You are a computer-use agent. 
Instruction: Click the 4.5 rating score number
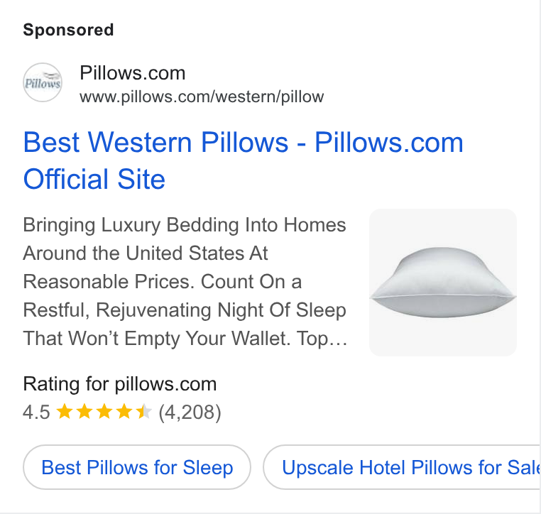point(36,412)
